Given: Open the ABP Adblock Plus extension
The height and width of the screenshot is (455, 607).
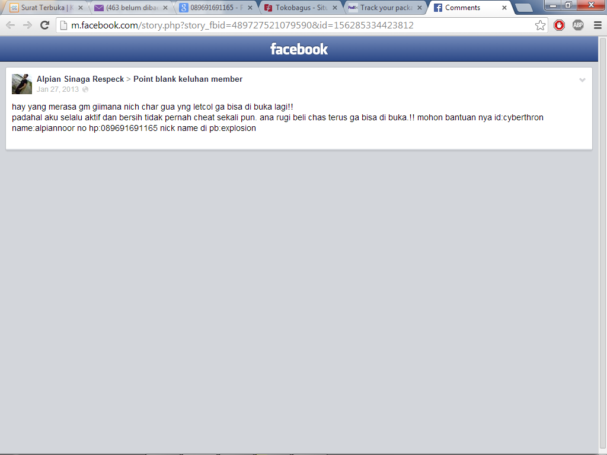Looking at the screenshot, I should pos(578,25).
